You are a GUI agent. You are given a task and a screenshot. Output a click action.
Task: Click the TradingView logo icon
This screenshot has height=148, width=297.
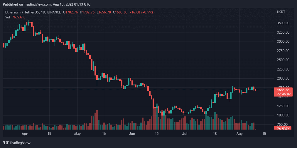(x=6, y=143)
